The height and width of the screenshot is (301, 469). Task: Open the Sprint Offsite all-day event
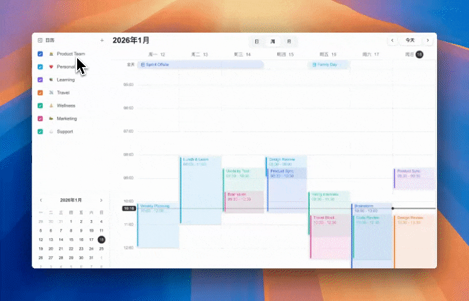(201, 65)
